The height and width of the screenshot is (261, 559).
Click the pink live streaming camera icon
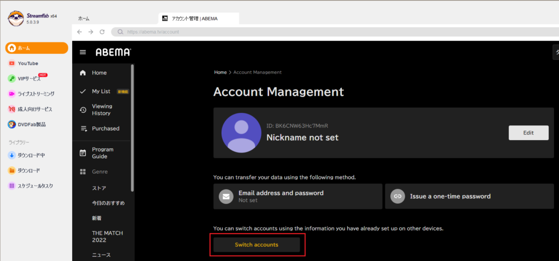(x=12, y=94)
